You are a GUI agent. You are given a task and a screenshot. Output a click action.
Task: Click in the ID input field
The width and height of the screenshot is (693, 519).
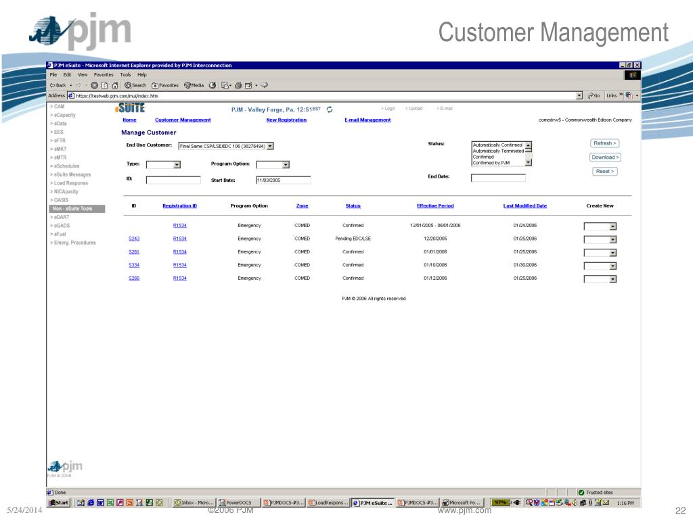(173, 180)
